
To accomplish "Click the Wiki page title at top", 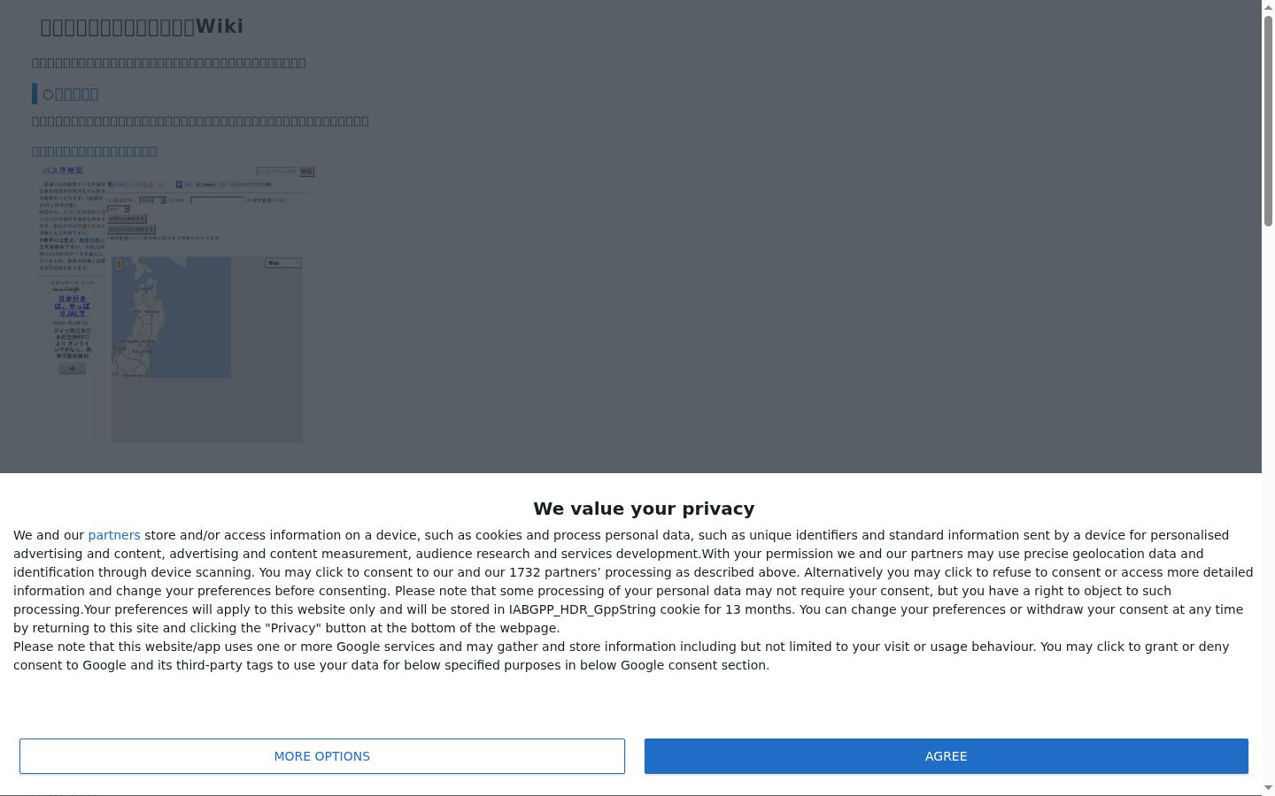I will coord(142,27).
